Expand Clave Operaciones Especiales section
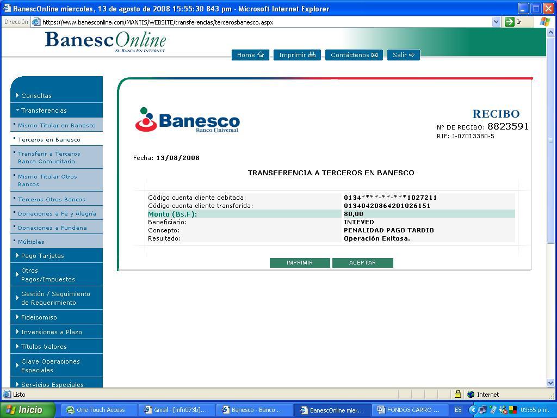 (x=57, y=366)
